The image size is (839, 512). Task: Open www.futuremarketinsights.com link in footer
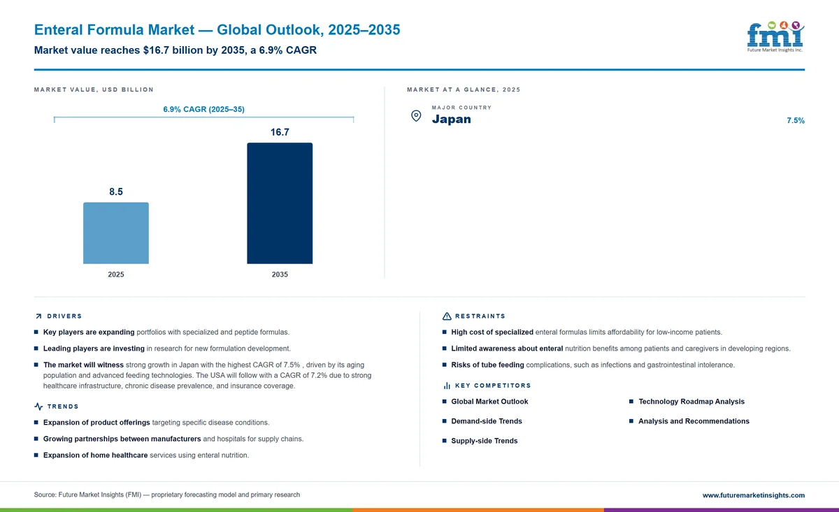coord(754,495)
